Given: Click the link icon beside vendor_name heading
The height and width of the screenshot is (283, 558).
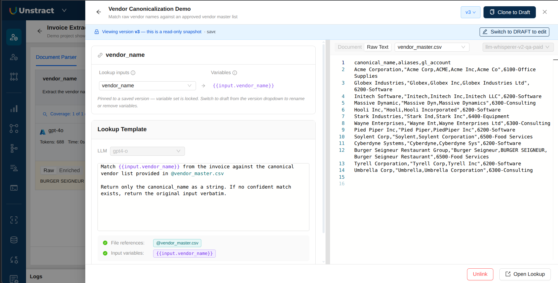Looking at the screenshot, I should click(x=100, y=55).
